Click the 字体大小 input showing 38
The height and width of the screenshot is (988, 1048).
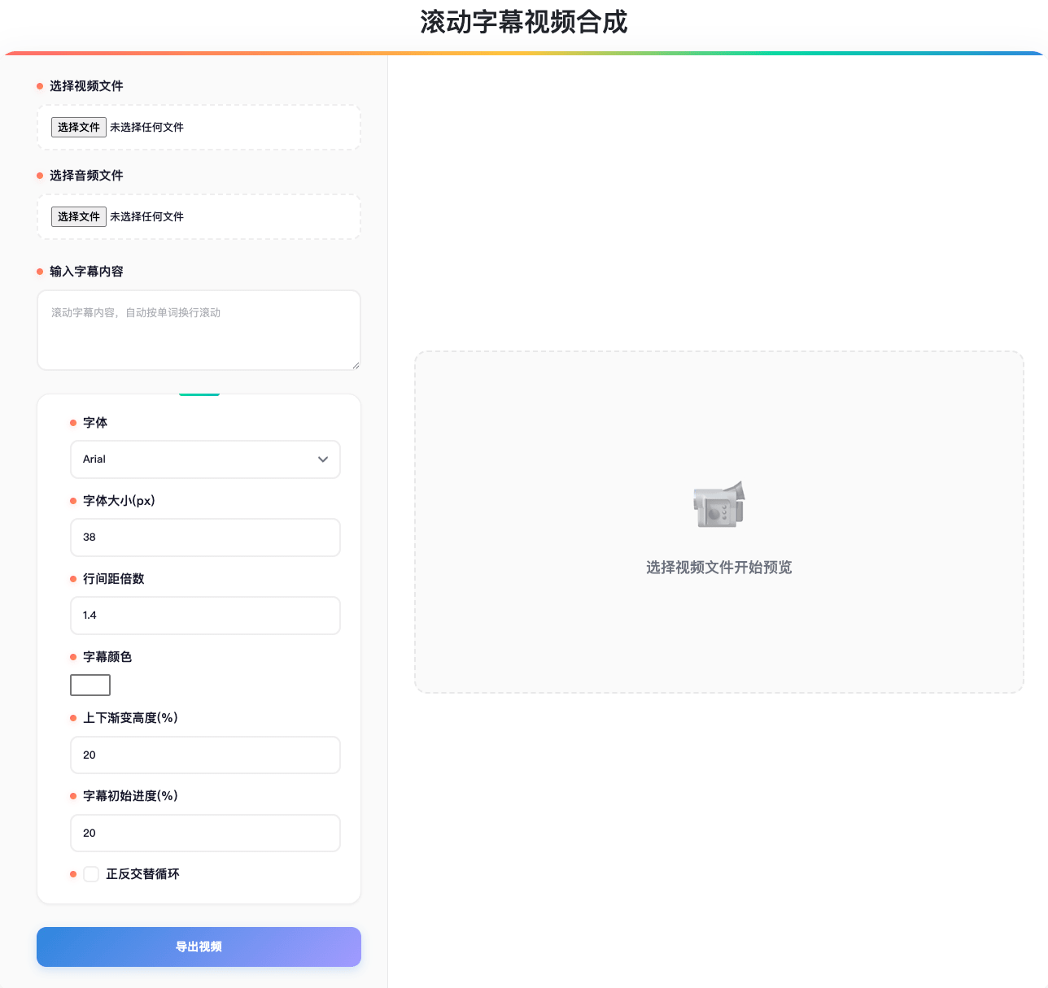205,538
